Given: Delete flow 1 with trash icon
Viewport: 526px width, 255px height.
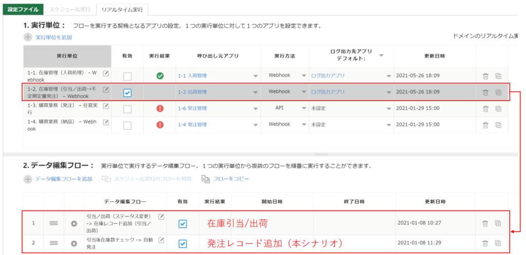Looking at the screenshot, I should 485,223.
